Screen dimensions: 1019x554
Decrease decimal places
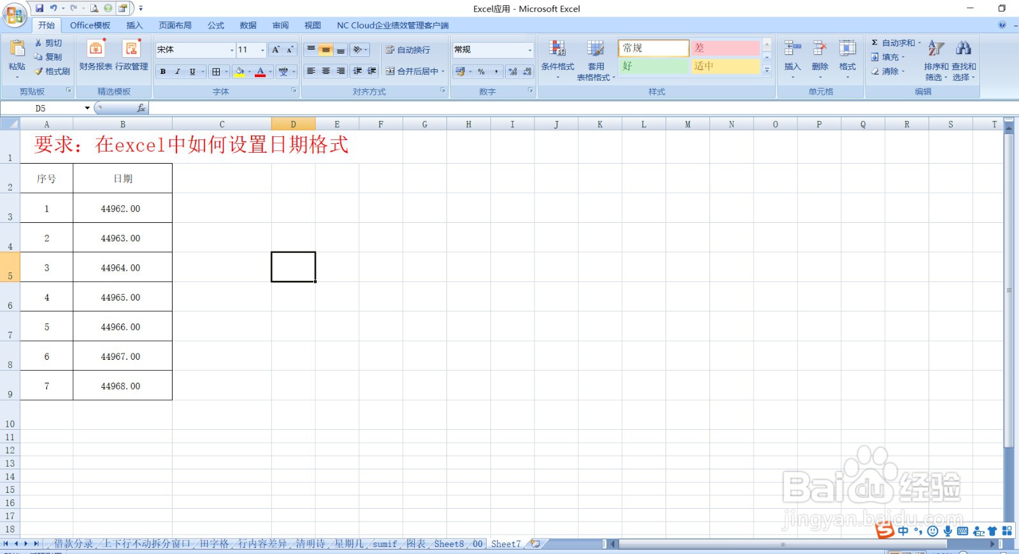pyautogui.click(x=527, y=71)
